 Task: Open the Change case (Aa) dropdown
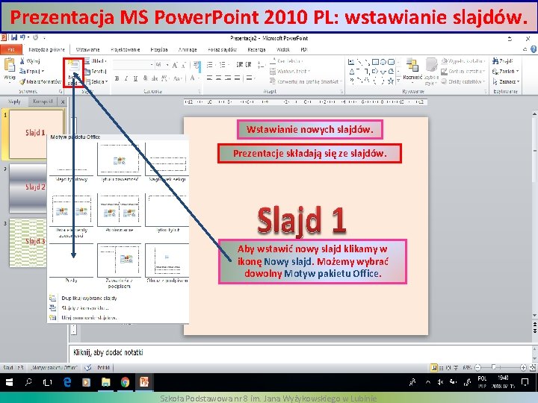pos(177,78)
